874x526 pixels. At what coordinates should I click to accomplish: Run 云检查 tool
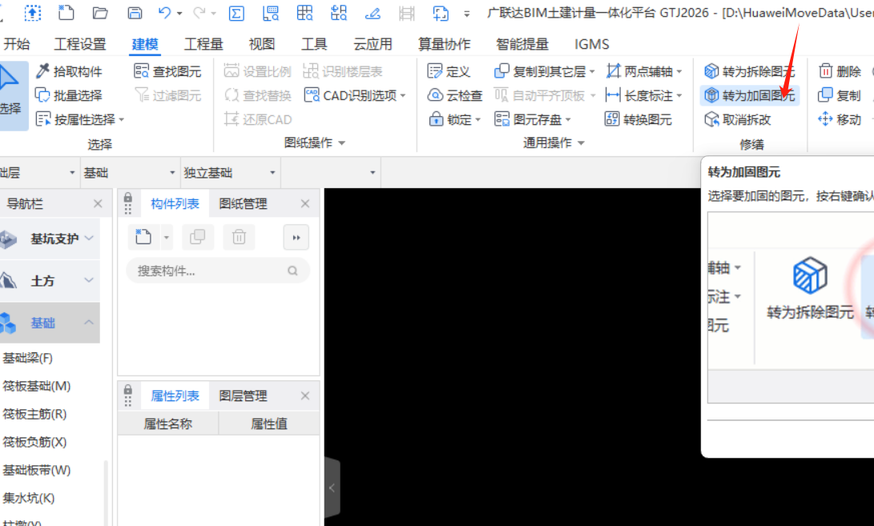[455, 95]
